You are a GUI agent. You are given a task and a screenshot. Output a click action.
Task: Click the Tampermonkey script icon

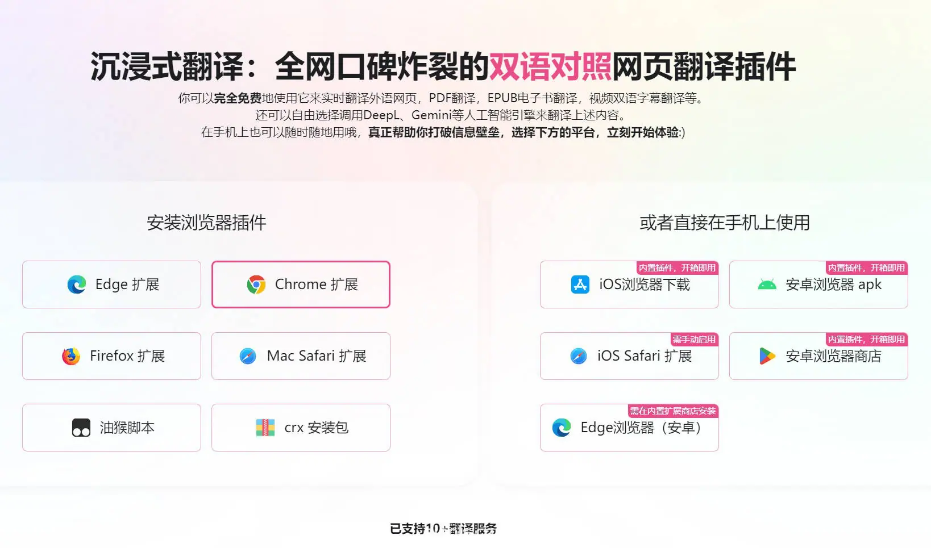point(81,428)
